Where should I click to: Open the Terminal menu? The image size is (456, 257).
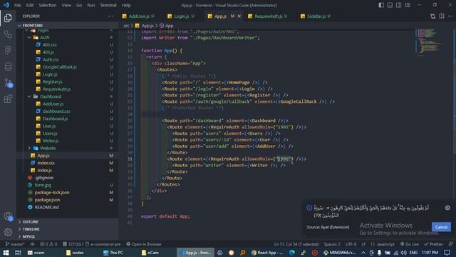coord(108,5)
